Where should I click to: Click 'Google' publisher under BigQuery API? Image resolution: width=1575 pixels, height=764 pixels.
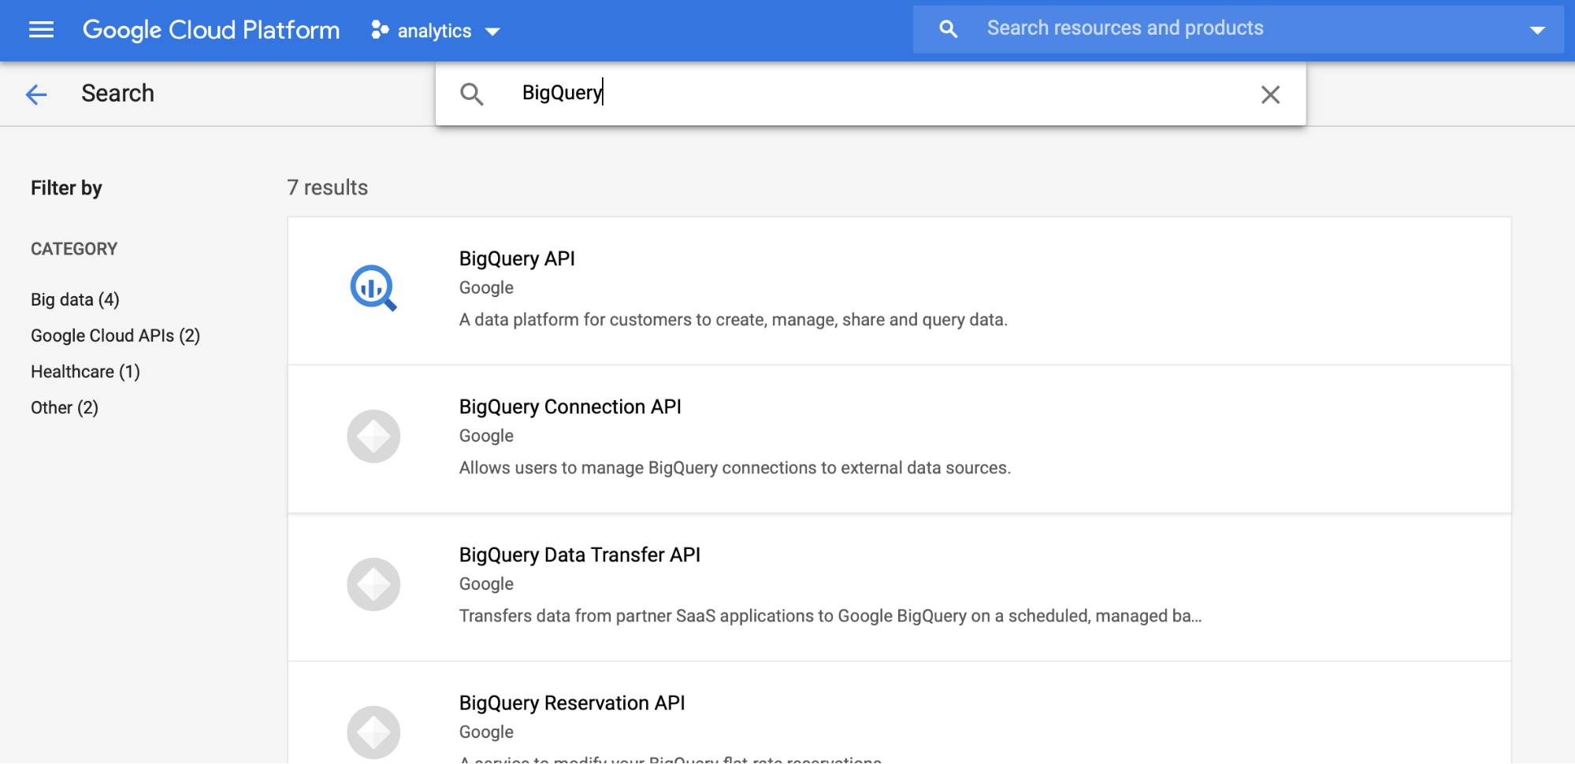tap(486, 288)
